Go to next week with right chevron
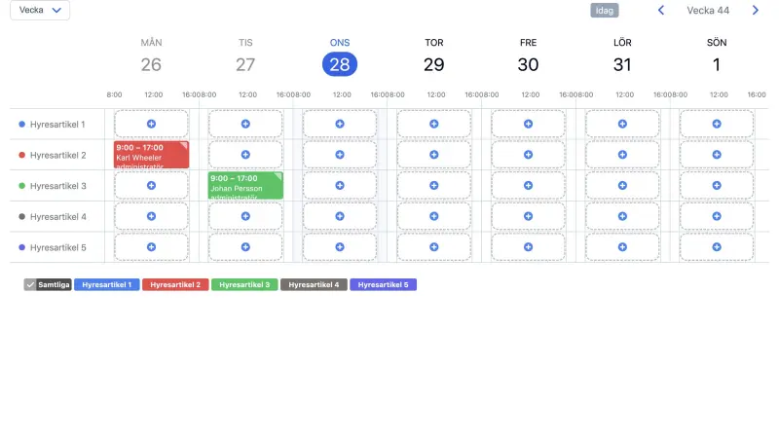Image resolution: width=779 pixels, height=440 pixels. click(756, 10)
